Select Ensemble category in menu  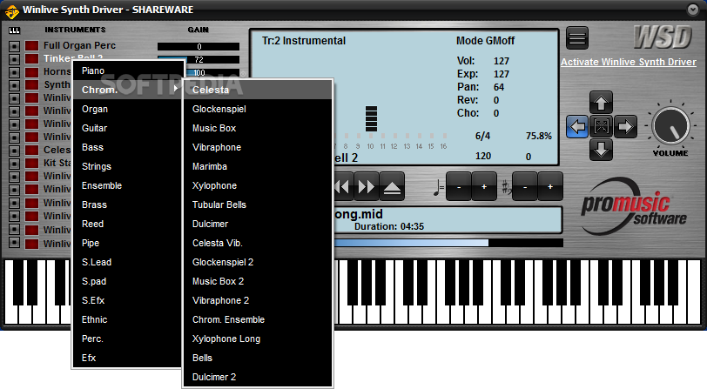(x=127, y=185)
